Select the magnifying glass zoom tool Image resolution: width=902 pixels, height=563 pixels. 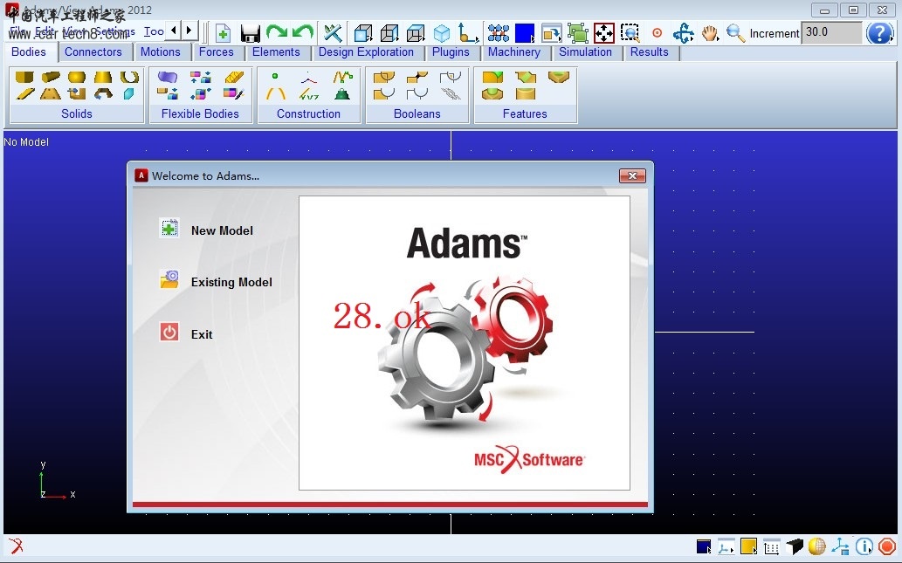[x=736, y=33]
